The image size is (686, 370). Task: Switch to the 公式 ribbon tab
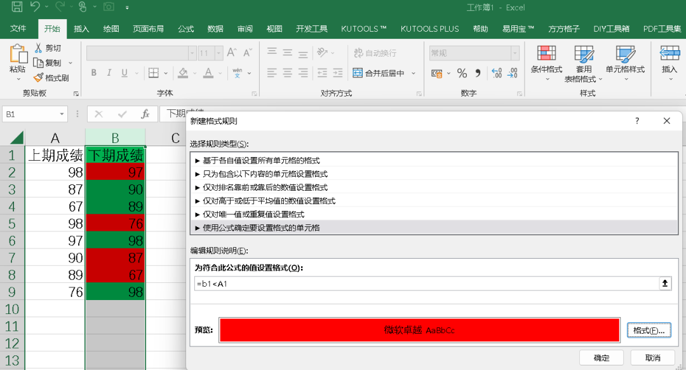click(184, 28)
